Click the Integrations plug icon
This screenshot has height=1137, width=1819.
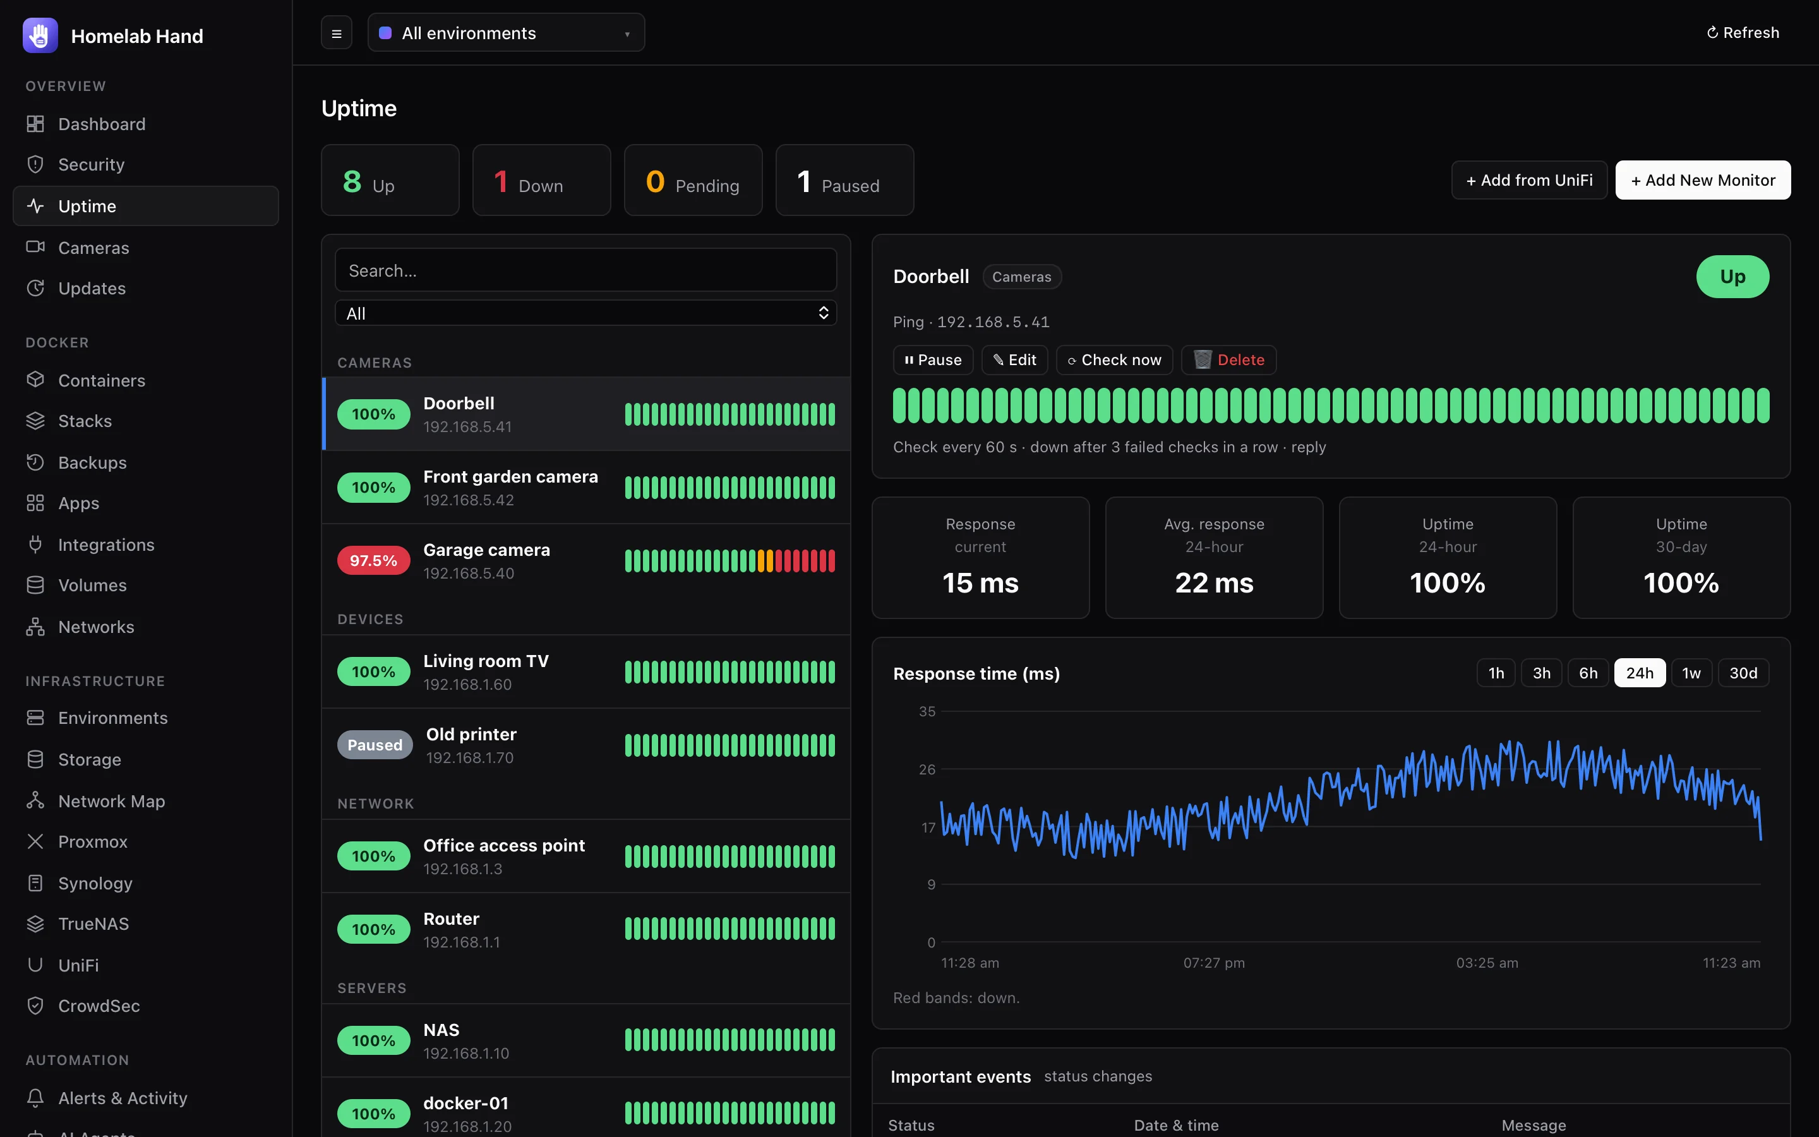pyautogui.click(x=35, y=544)
